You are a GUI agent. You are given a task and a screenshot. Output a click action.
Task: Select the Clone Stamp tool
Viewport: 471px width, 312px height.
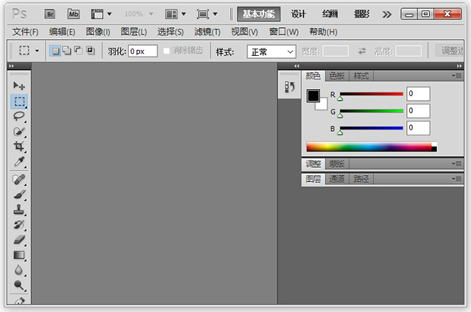point(19,209)
